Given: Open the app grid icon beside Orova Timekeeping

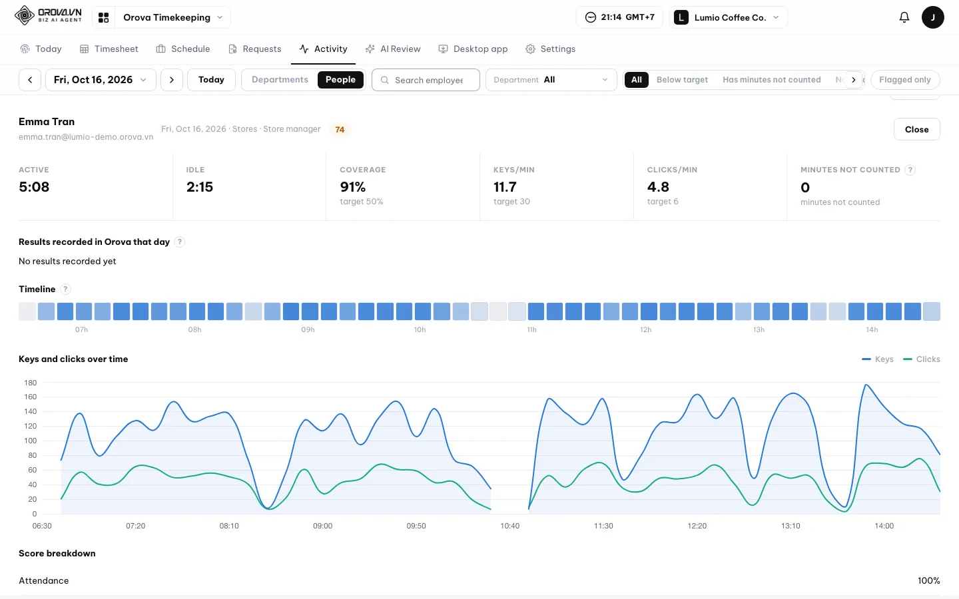Looking at the screenshot, I should 104,17.
